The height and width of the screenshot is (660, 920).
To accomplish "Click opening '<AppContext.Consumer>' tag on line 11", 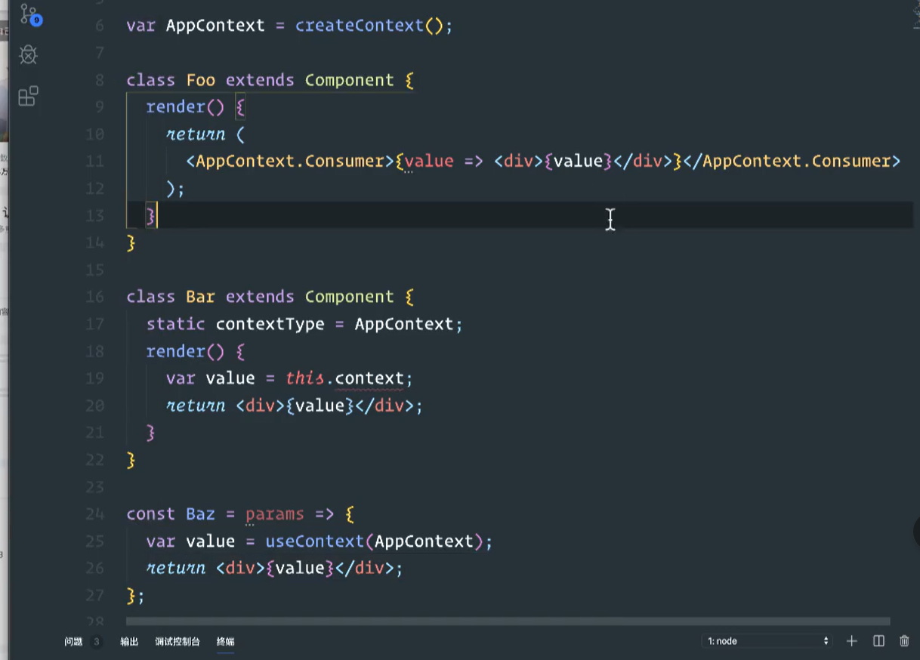I will click(290, 161).
